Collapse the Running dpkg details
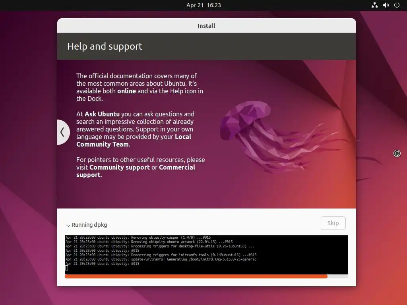 68,226
